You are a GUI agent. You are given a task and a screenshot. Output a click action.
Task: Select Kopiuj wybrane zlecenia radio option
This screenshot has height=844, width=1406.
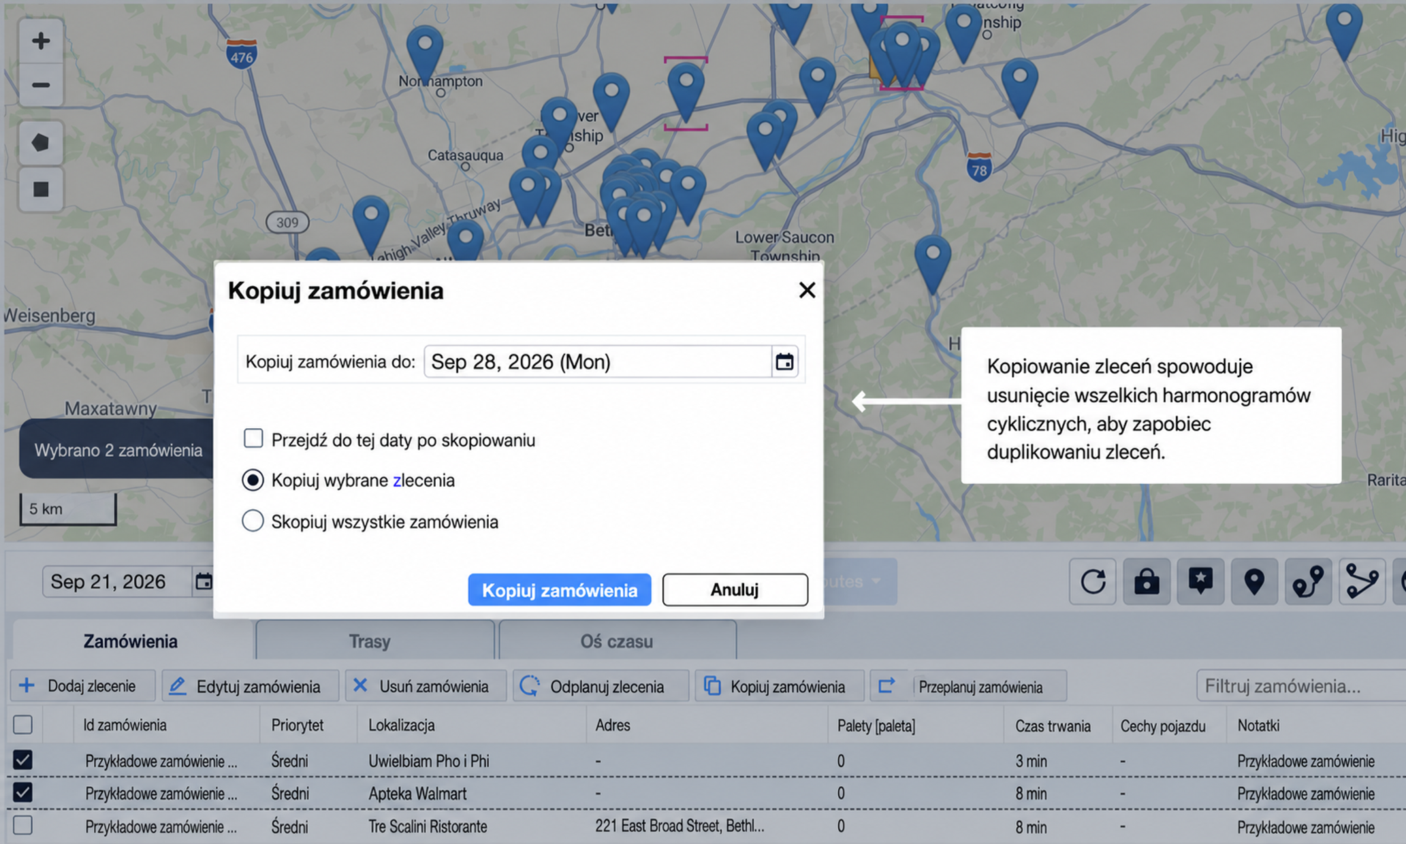tap(253, 480)
